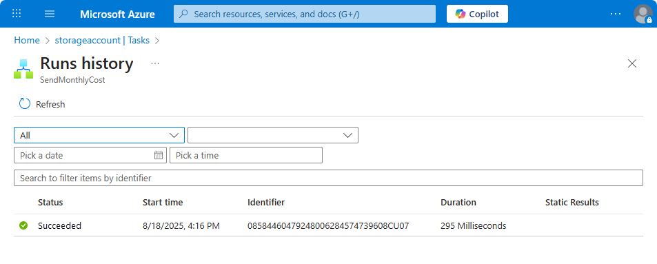657x264 pixels.
Task: Open the ellipsis menu beside Runs history
Action: coord(155,63)
